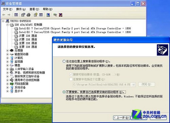Screen dimensions: 170x123
Task: Click the 声音、视频和游戏控制器 icon
Action: pyautogui.click(x=12, y=73)
